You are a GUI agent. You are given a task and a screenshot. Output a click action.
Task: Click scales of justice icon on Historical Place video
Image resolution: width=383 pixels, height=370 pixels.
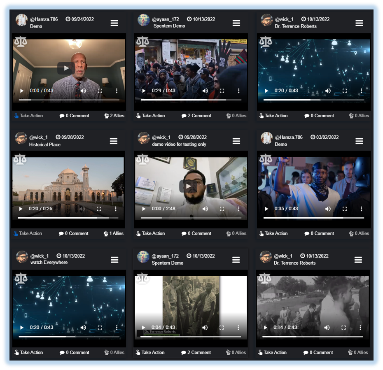tap(20, 159)
